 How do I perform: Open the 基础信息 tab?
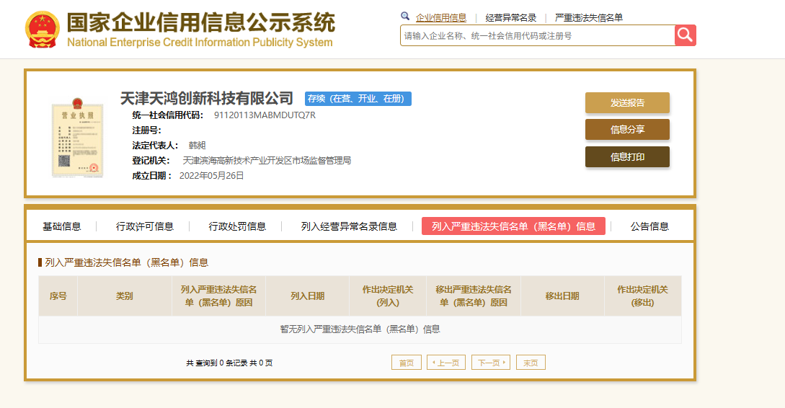[x=61, y=227]
